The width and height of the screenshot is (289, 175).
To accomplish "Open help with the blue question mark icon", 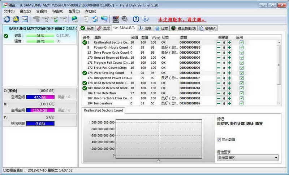I will point(136,19).
